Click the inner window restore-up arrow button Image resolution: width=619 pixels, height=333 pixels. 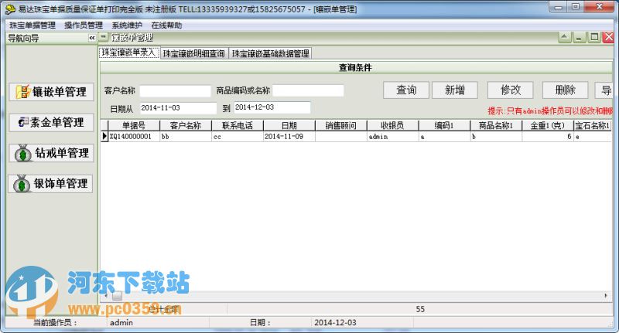tap(565, 37)
